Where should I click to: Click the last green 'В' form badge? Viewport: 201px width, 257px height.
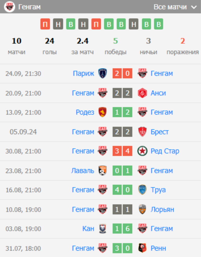tap(159, 24)
